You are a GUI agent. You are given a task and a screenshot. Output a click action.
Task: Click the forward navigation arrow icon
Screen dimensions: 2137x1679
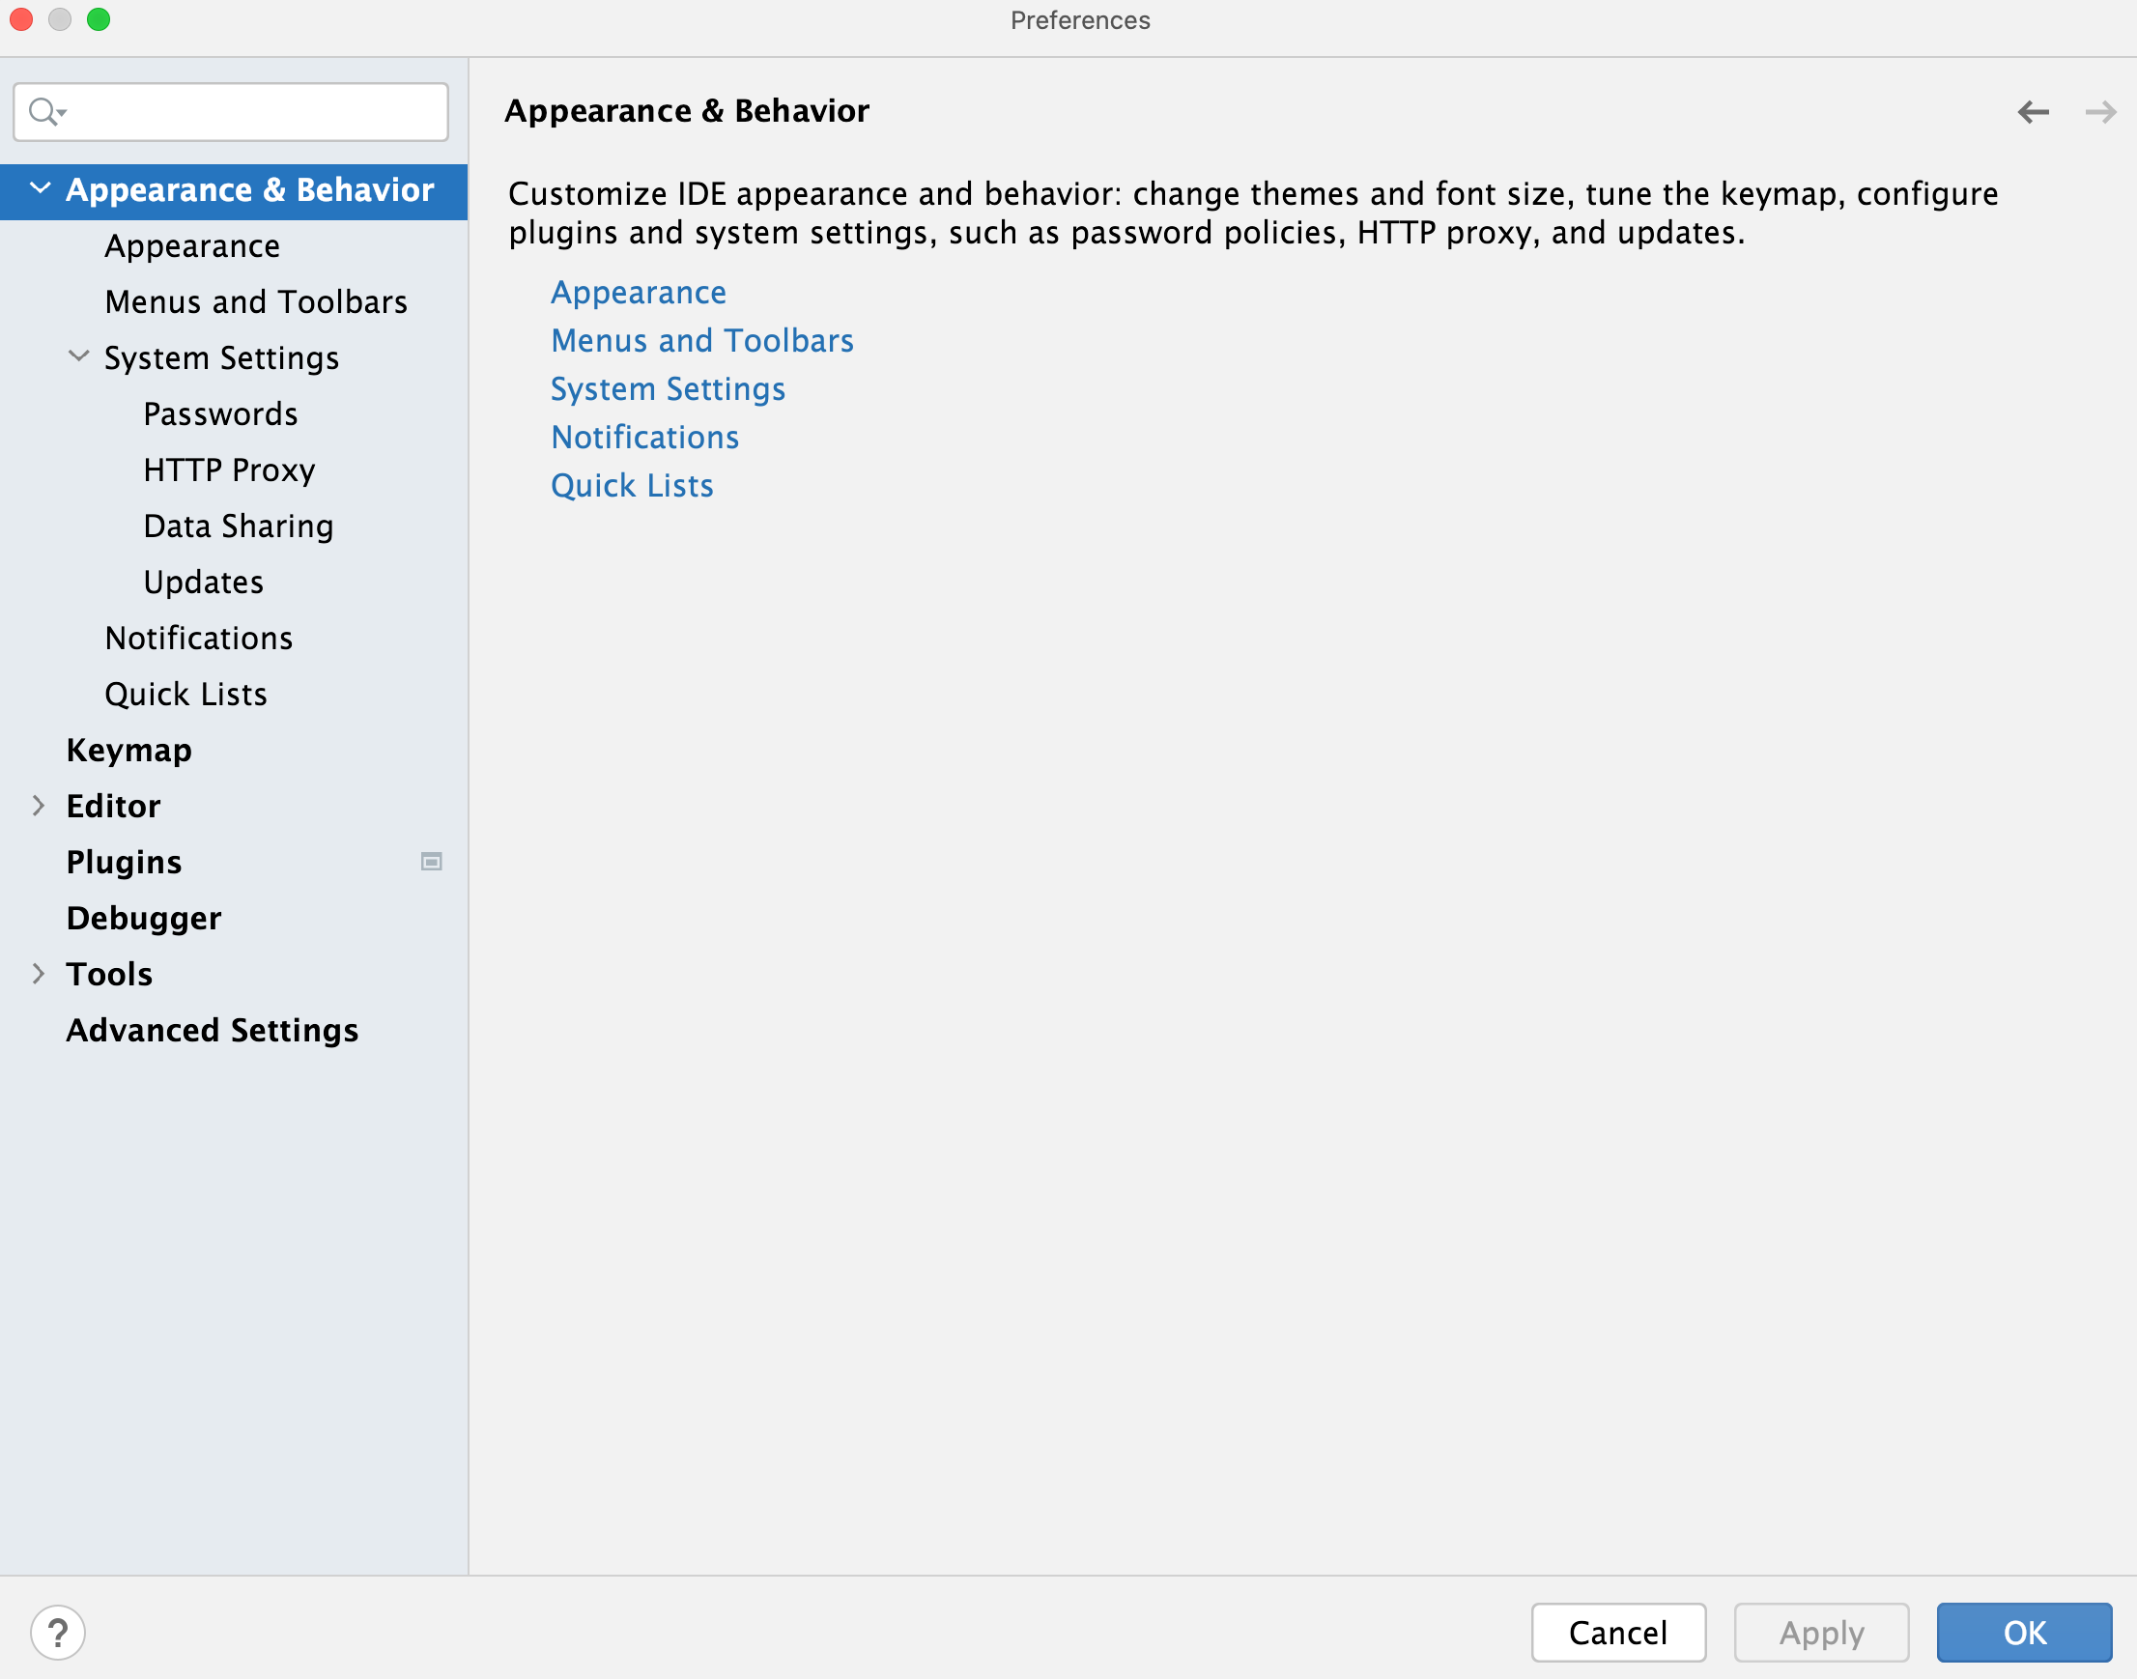point(2100,109)
